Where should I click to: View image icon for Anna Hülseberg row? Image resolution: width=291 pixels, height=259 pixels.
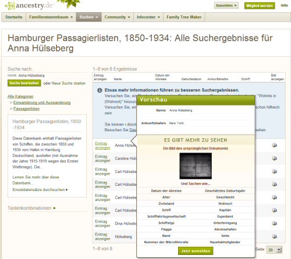tap(274, 145)
